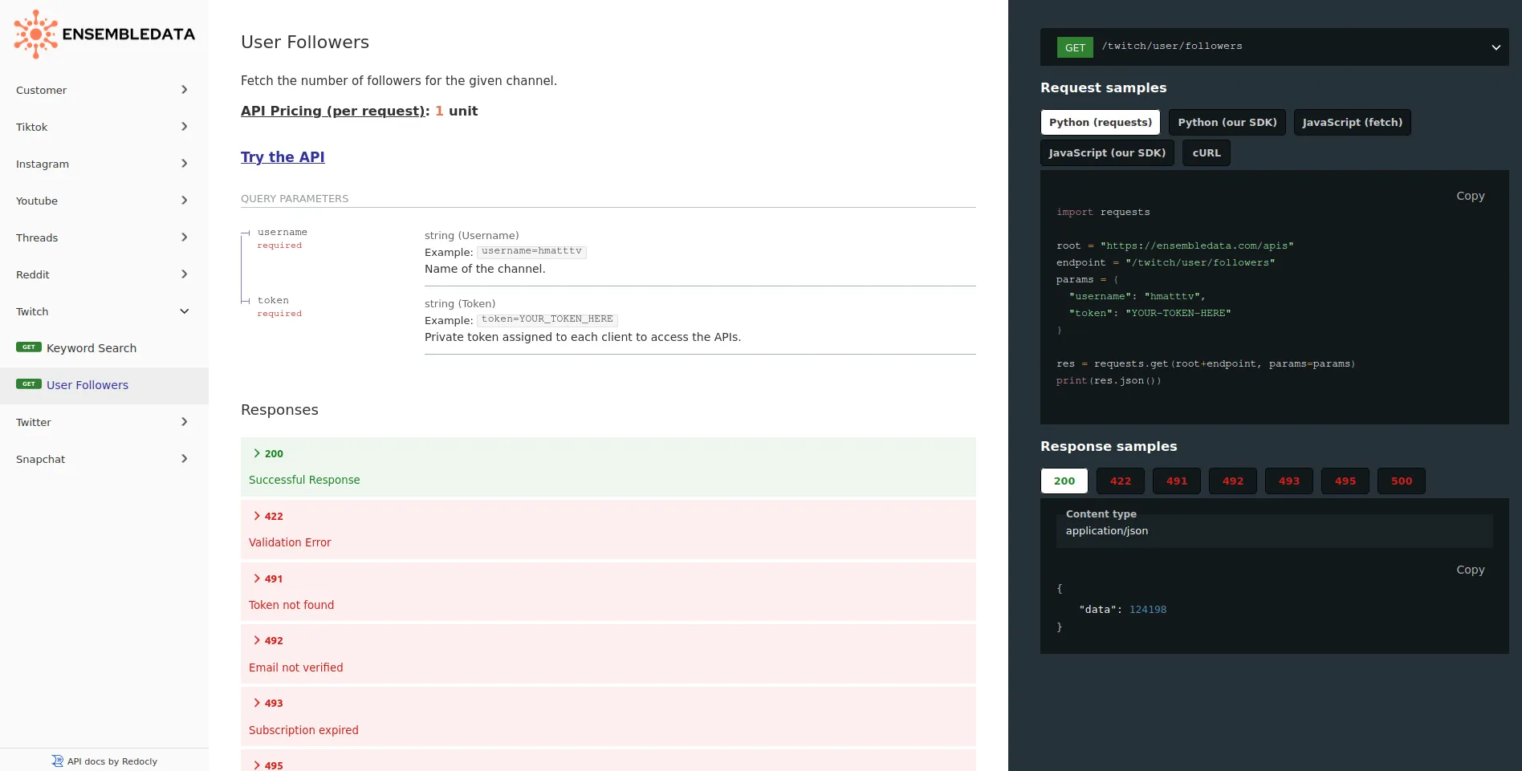Click the Responses heading
This screenshot has width=1522, height=771.
click(x=279, y=410)
